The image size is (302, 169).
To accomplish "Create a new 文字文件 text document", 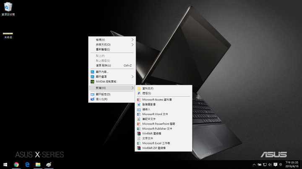I will pyautogui.click(x=163, y=138).
